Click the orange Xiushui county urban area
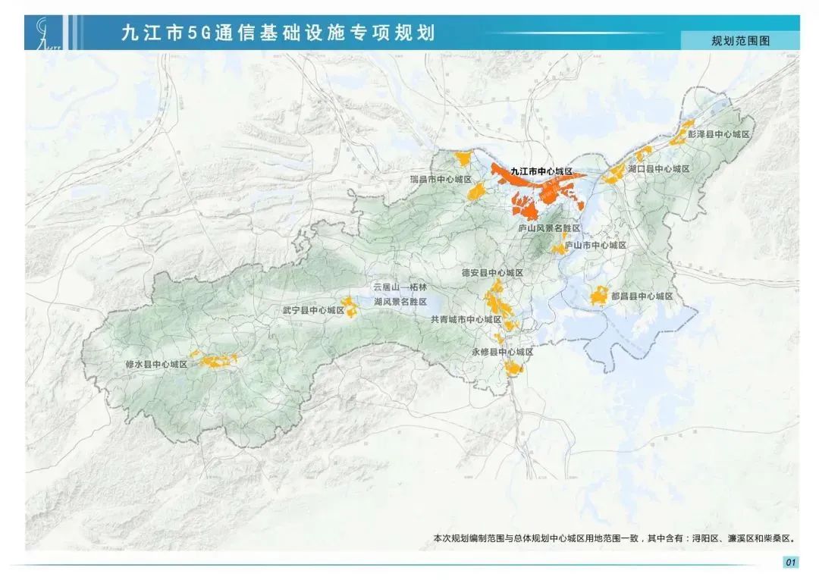 tap(214, 360)
